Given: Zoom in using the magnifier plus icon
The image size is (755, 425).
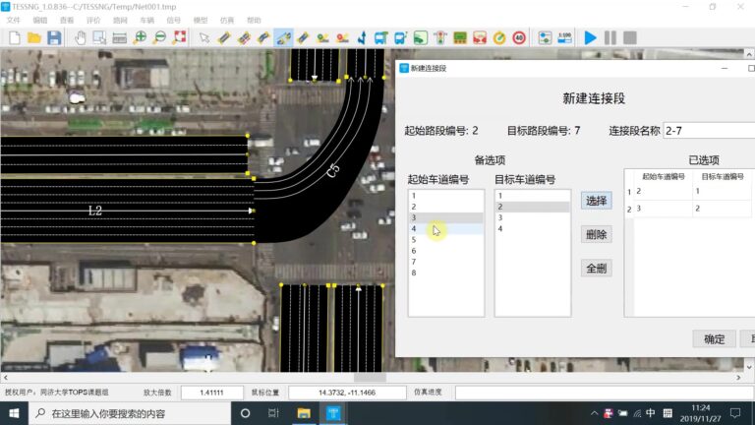Looking at the screenshot, I should click(140, 37).
